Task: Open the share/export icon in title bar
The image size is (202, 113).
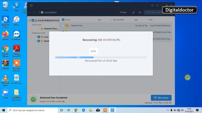Action: tap(152, 5)
